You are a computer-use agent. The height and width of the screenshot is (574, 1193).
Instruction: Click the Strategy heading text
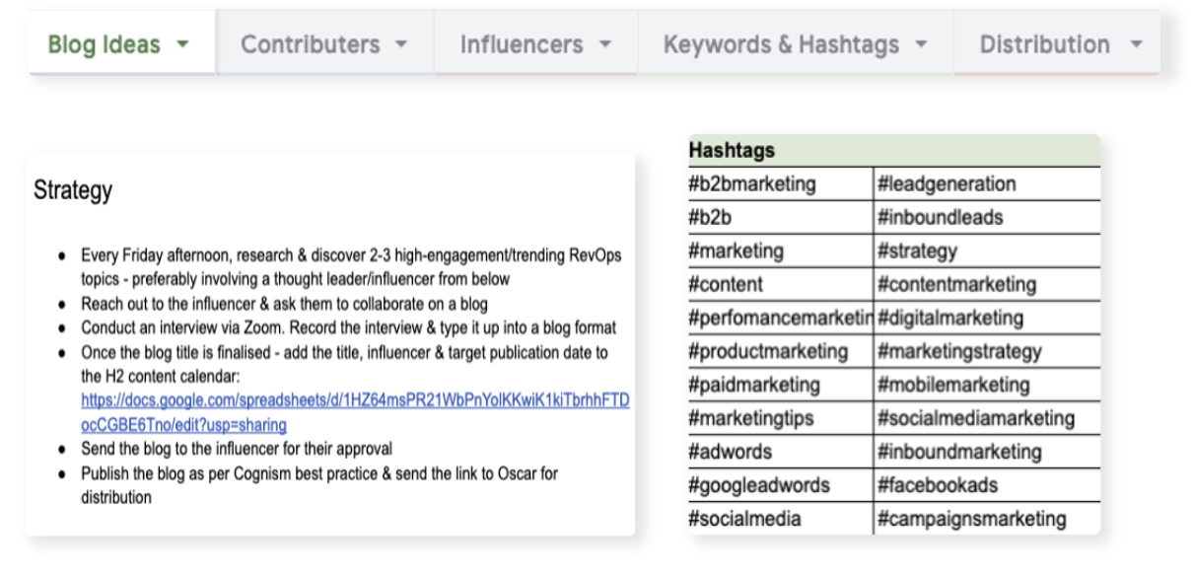tap(73, 189)
